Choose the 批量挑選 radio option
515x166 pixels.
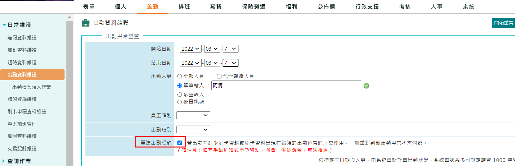pos(180,102)
